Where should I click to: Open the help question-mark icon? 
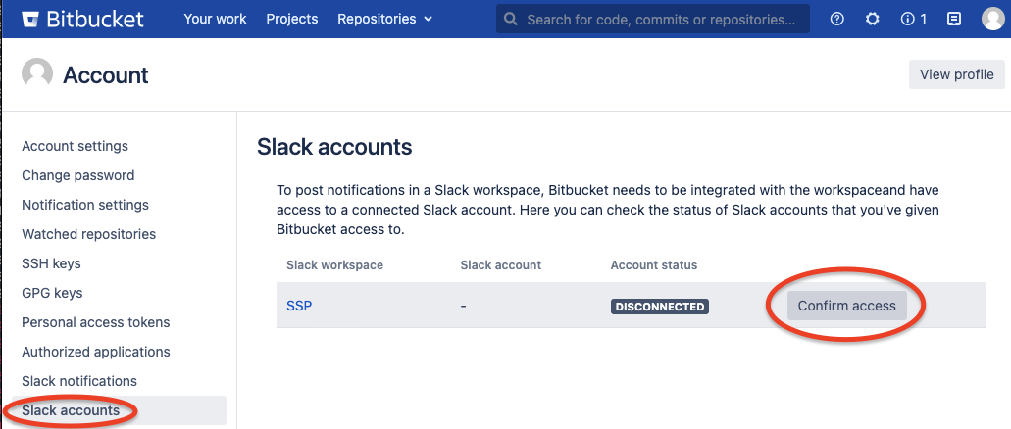[836, 19]
